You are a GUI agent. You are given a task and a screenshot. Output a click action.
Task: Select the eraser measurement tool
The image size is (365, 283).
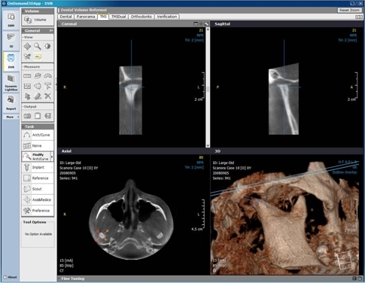tap(38, 96)
